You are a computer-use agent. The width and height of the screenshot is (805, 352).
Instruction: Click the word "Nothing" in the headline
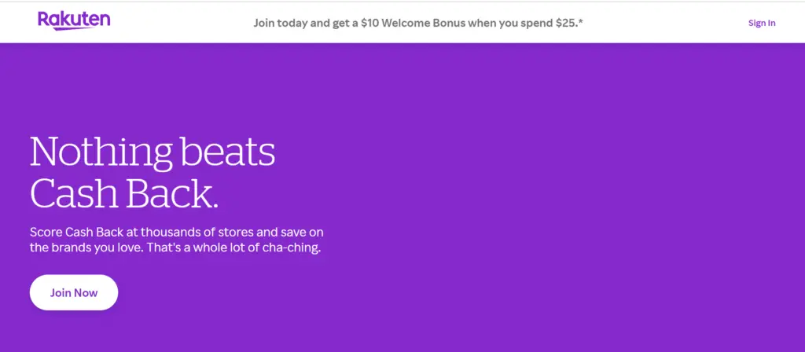pos(100,152)
